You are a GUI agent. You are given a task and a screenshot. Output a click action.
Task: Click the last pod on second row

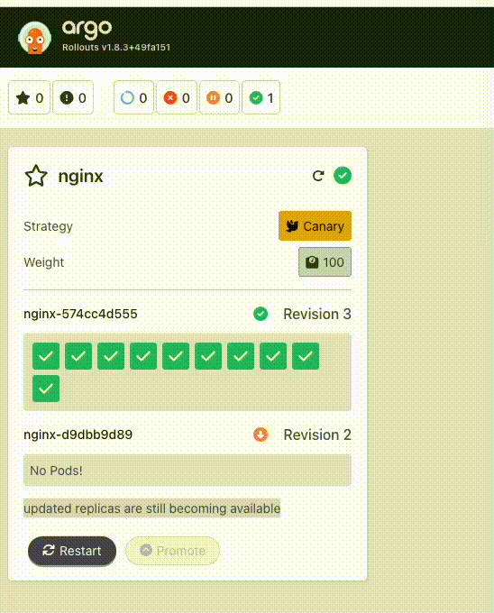(x=46, y=389)
